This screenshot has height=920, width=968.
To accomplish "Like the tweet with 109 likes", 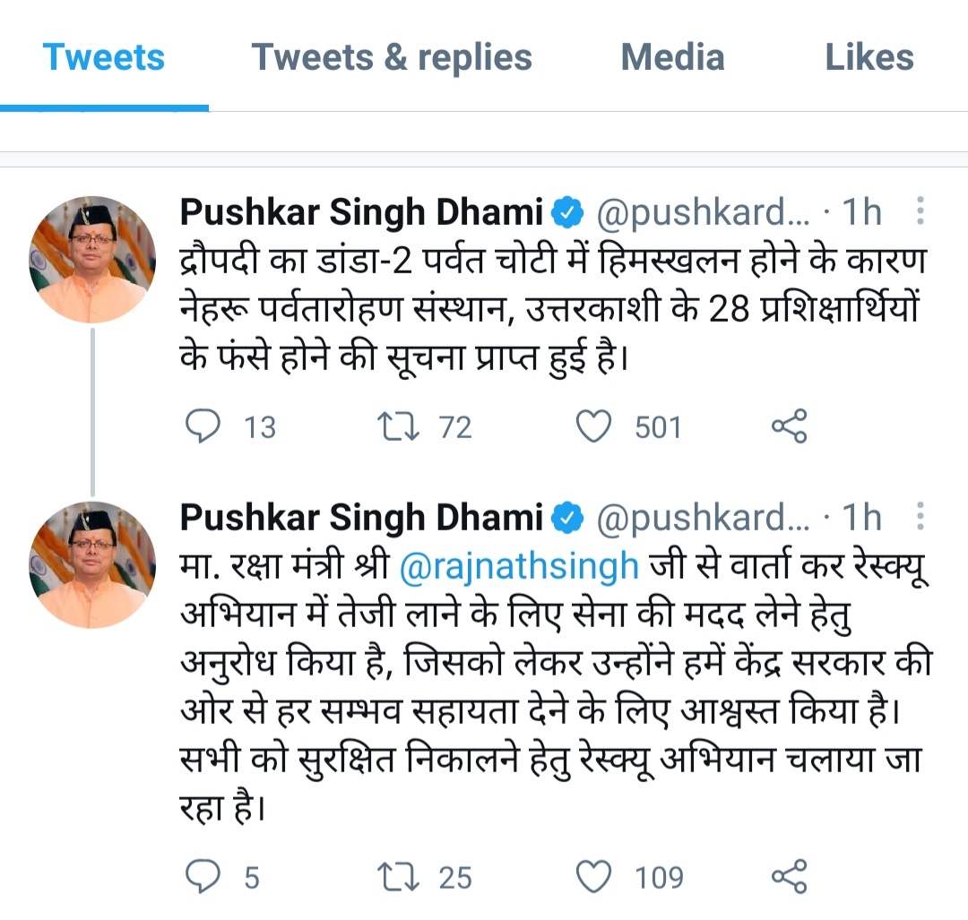I will pyautogui.click(x=592, y=876).
